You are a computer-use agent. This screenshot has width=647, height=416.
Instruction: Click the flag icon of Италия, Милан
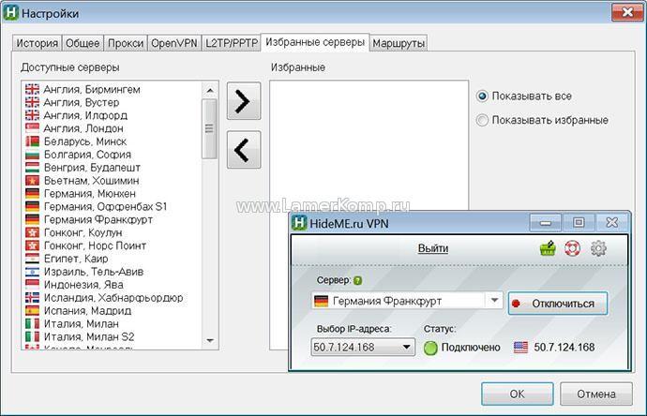click(32, 323)
